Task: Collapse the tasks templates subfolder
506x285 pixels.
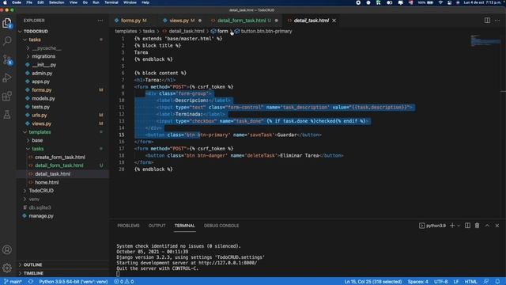Action: tap(37, 149)
